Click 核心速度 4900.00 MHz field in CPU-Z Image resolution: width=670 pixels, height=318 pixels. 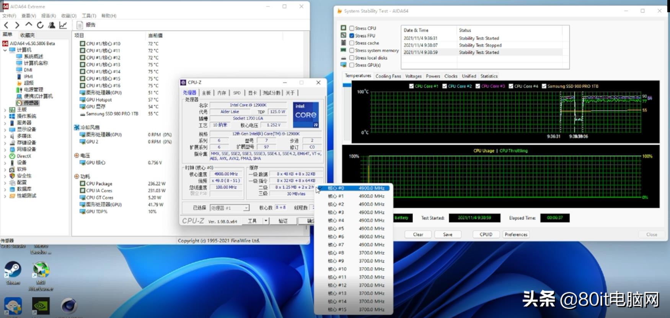coord(226,174)
